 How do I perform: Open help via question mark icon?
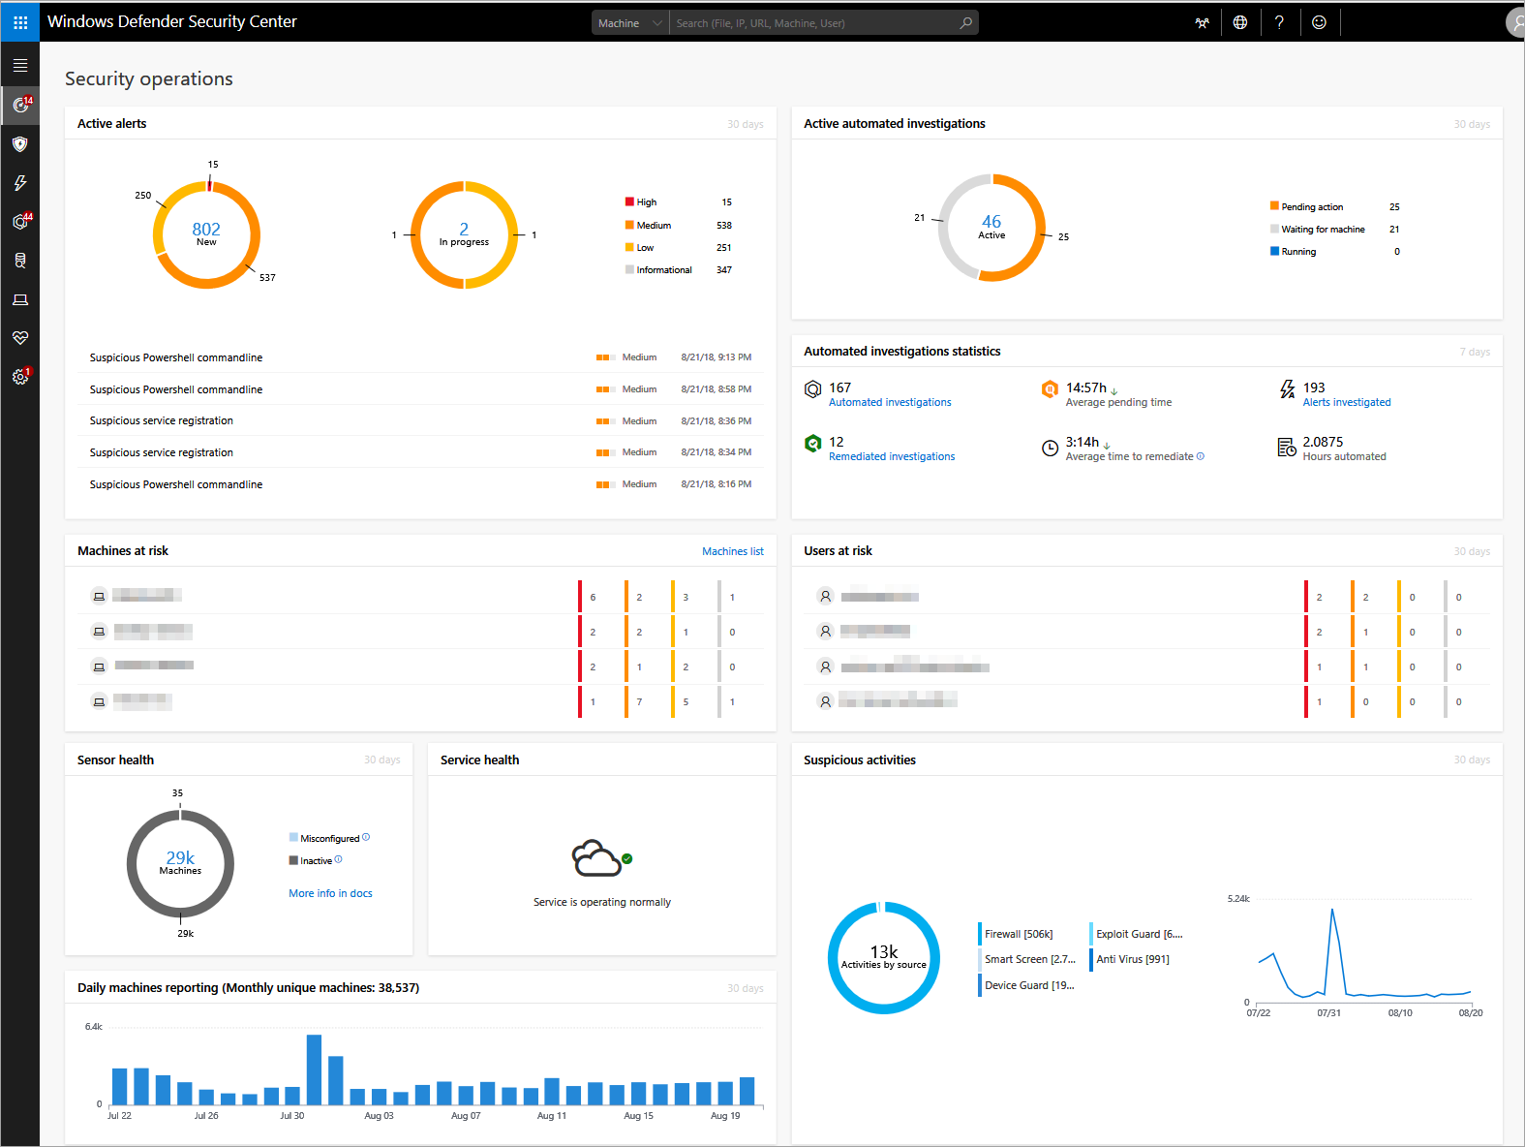click(x=1279, y=23)
